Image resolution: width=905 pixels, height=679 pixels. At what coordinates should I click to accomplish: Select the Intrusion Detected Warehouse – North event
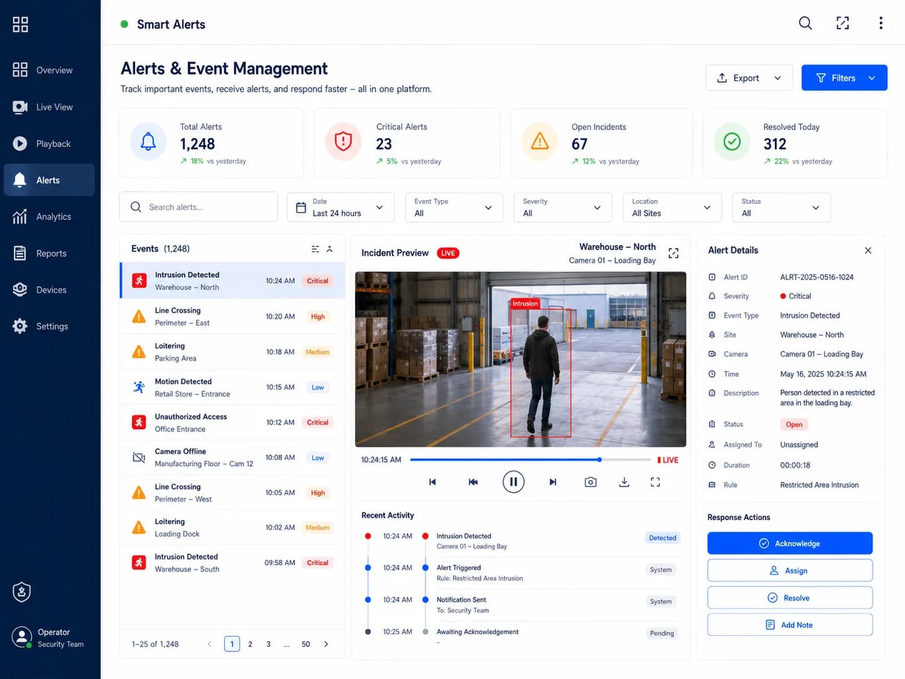(232, 281)
